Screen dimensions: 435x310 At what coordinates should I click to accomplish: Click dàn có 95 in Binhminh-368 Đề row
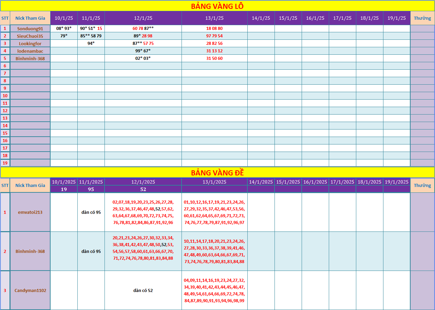[x=91, y=252]
